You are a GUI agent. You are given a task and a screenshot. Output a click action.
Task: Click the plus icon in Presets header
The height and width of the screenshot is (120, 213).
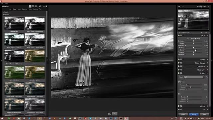click(x=46, y=6)
